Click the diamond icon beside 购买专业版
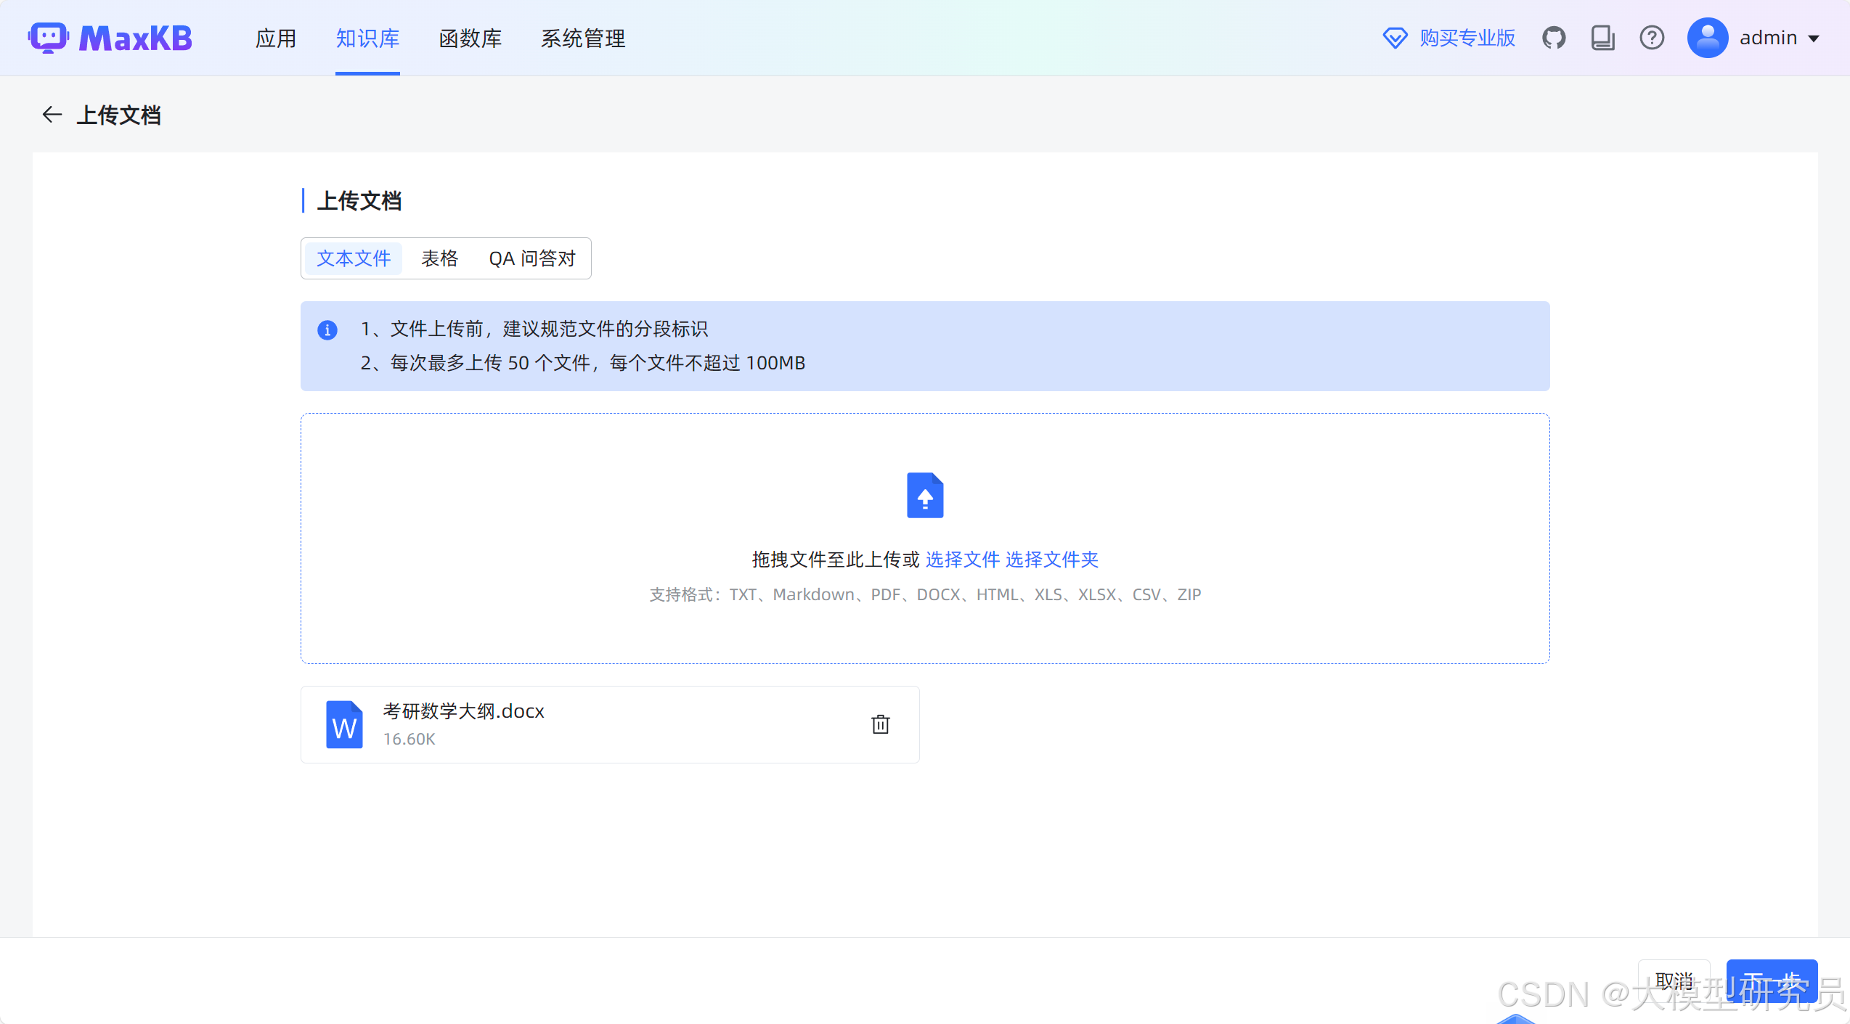 1395,38
